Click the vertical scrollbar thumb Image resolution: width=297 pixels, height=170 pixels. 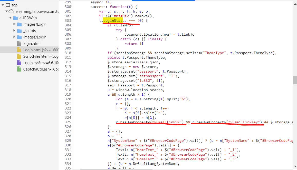295,80
